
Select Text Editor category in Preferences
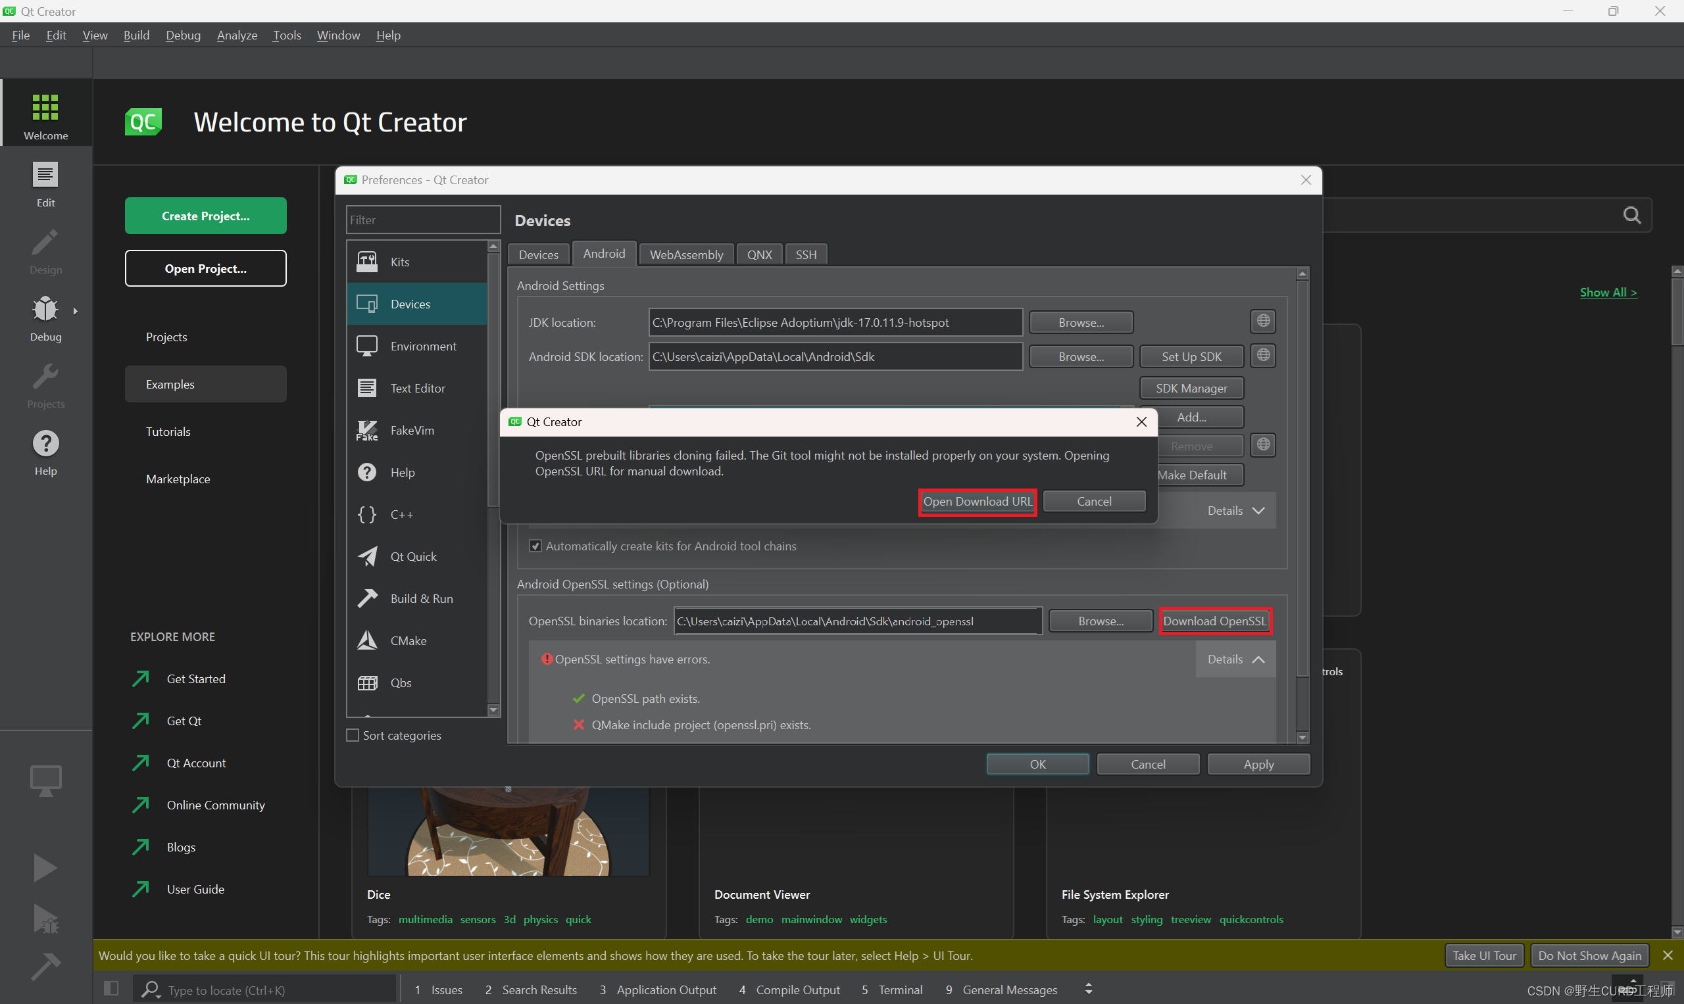coord(417,388)
